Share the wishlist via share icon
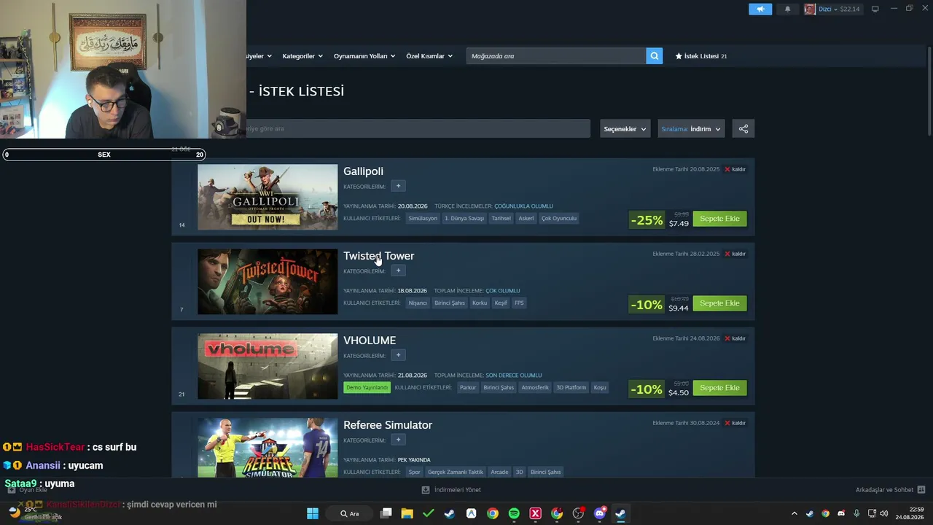This screenshot has height=525, width=933. point(743,129)
